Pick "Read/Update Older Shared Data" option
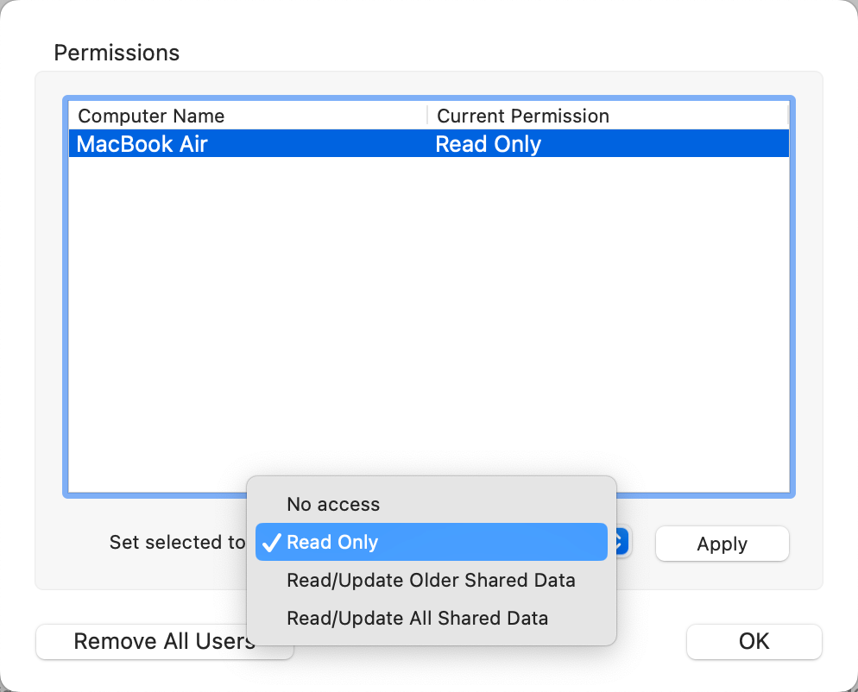Viewport: 858px width, 692px height. pyautogui.click(x=431, y=581)
